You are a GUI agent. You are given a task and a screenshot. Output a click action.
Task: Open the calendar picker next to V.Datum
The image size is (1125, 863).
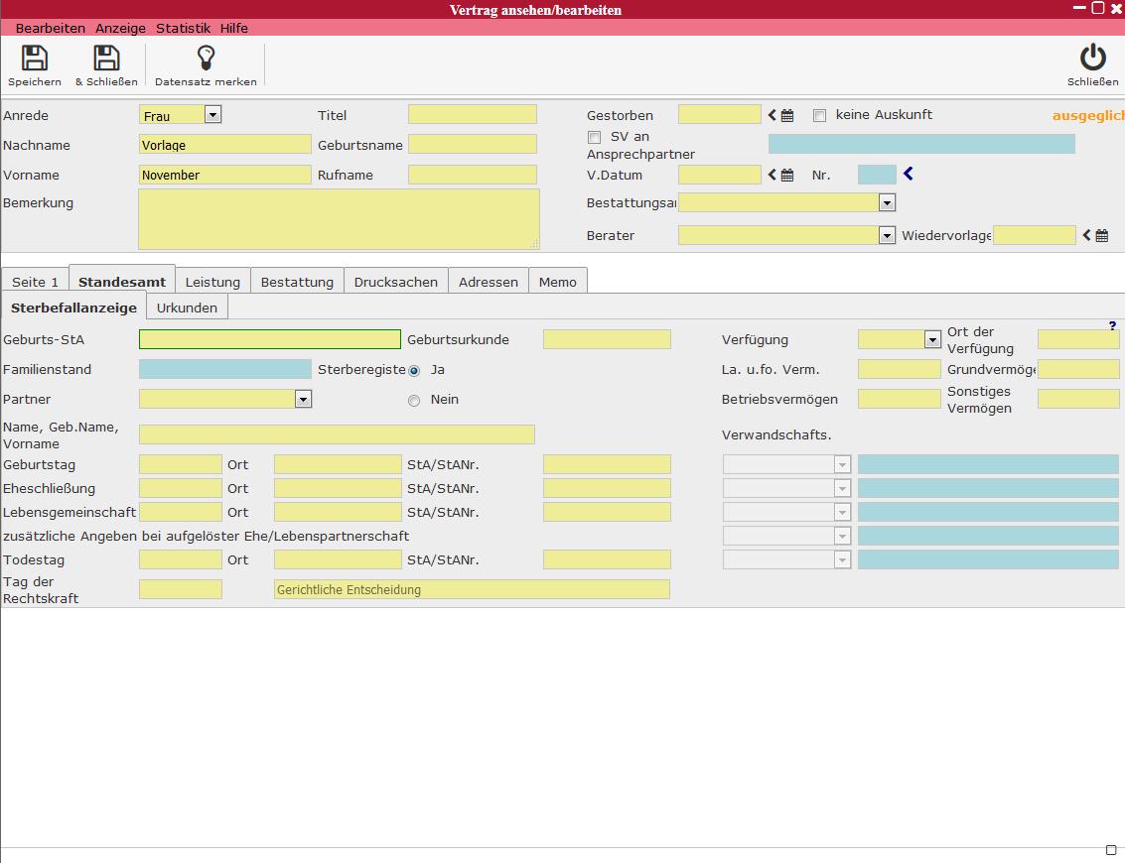point(787,176)
